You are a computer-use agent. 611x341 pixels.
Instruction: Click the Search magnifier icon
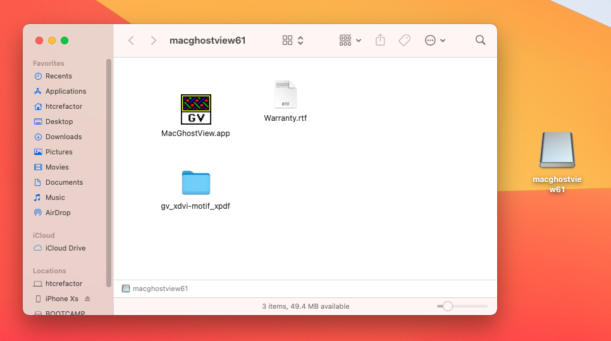[481, 40]
